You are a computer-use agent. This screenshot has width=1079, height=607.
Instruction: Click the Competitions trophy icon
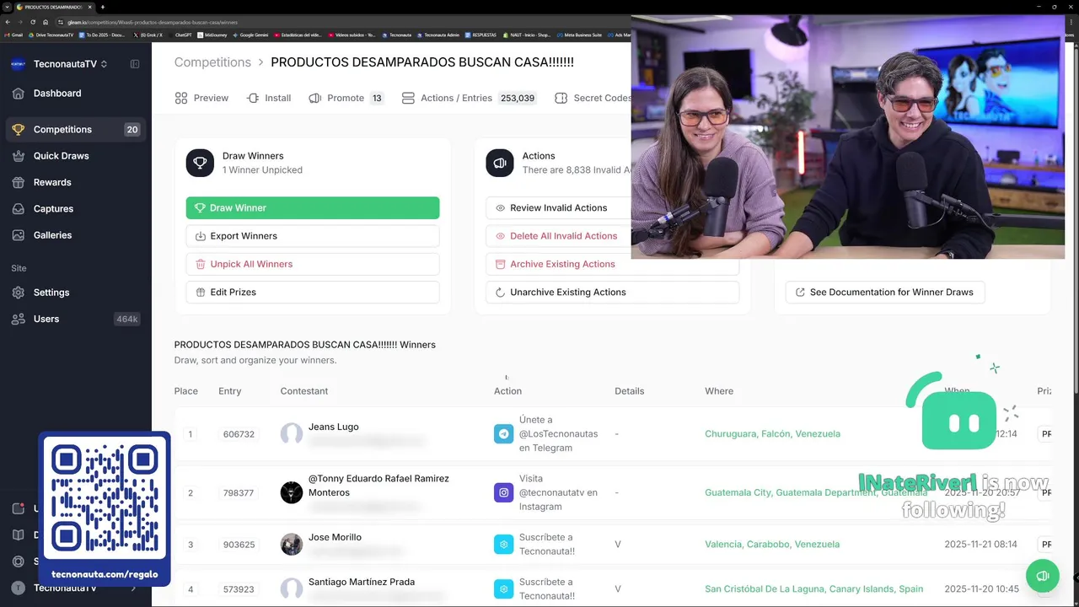(19, 130)
